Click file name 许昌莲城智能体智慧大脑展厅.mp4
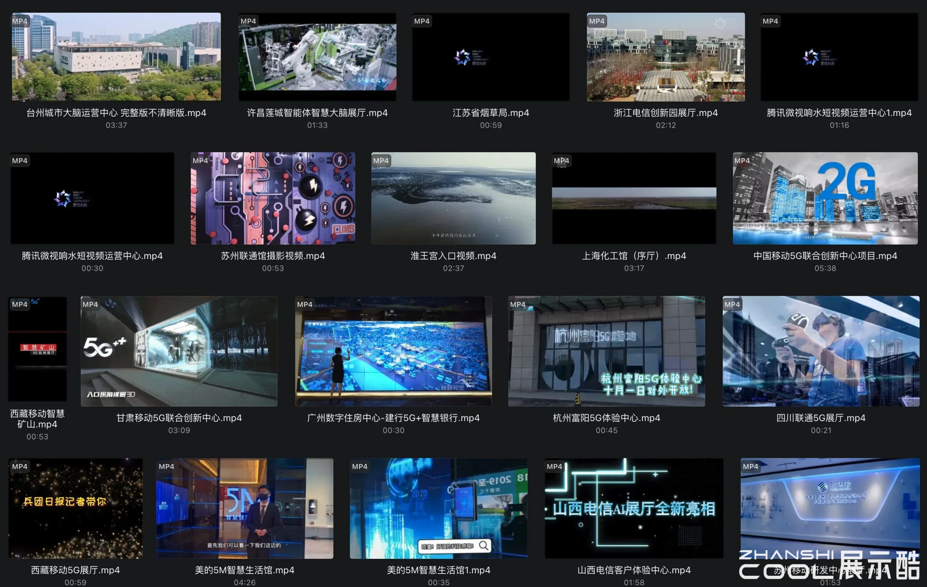This screenshot has width=927, height=587. (317, 112)
